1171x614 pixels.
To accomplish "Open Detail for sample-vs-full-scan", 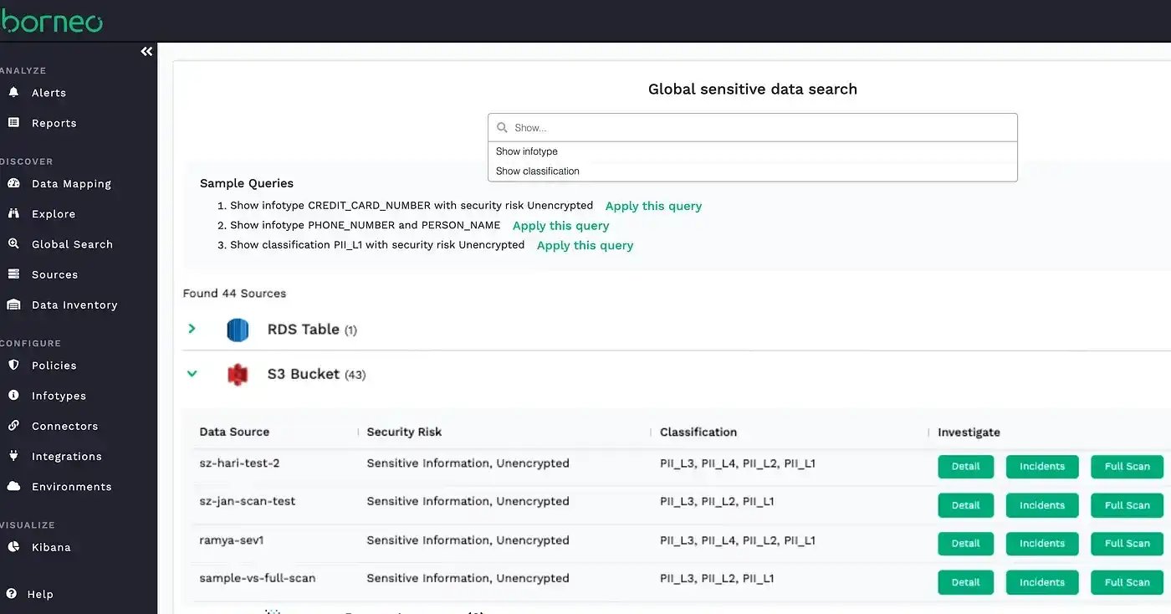I will 965,582.
